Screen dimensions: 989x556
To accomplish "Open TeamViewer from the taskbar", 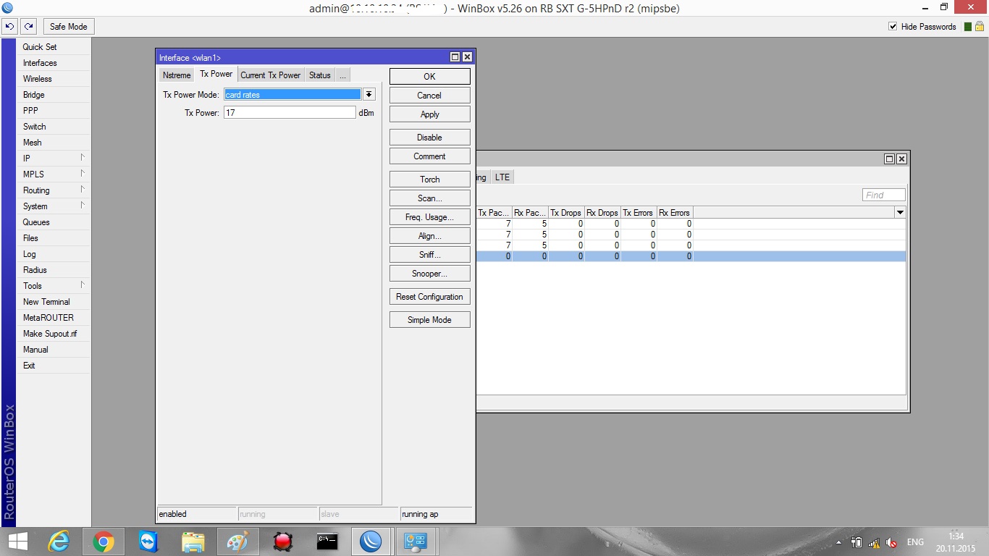I will [x=148, y=542].
